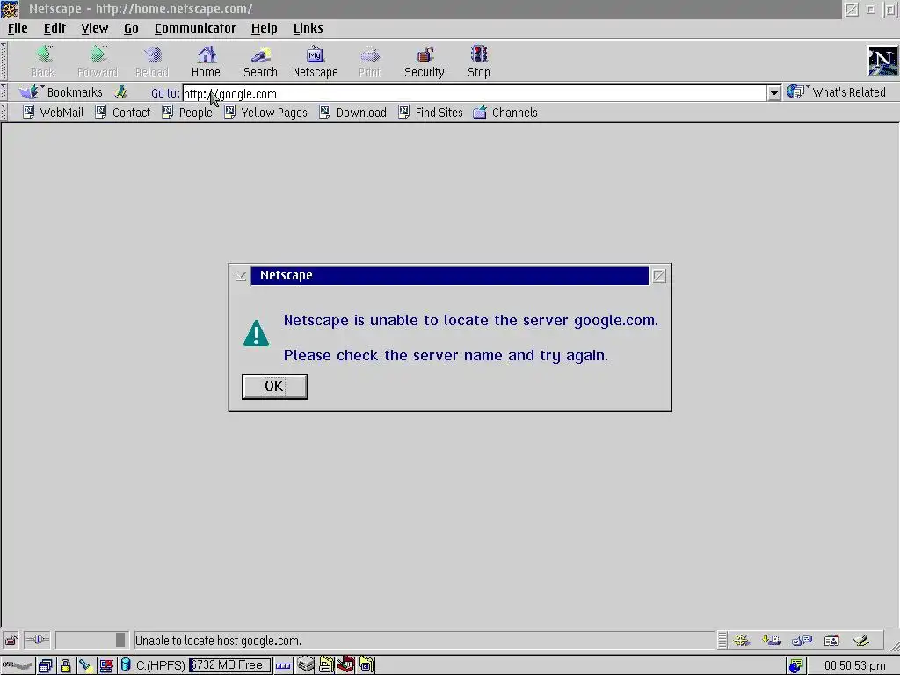900x675 pixels.
Task: Click the WarpCenter information balloon icon
Action: coord(795,666)
